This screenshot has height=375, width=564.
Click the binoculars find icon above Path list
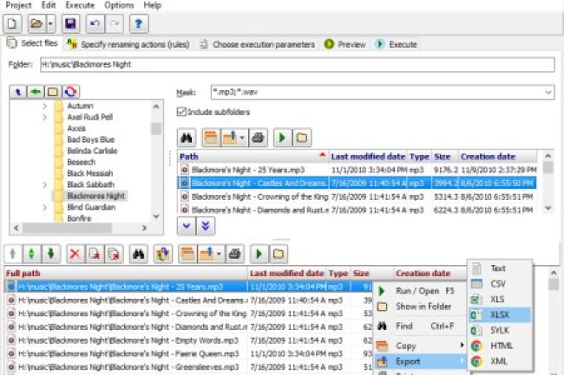(x=186, y=137)
